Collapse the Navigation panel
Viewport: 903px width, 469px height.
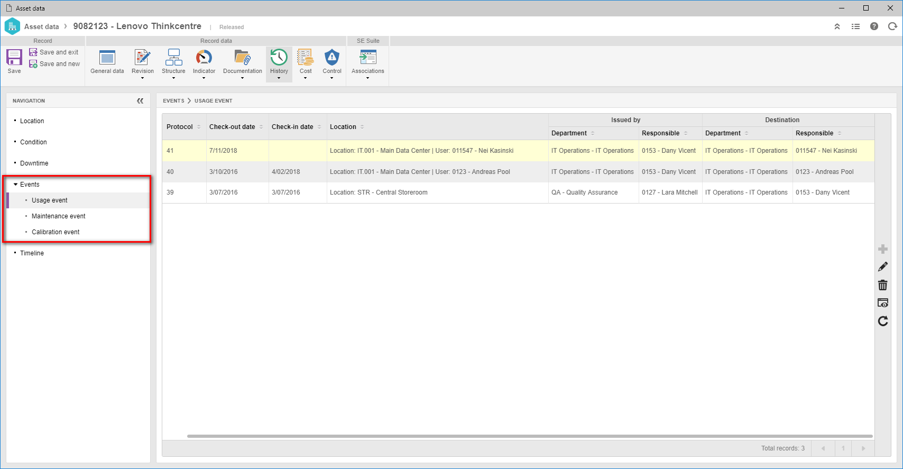(x=140, y=100)
